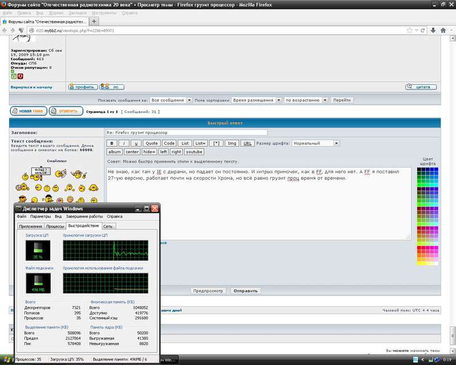Apply underline with the u button
This screenshot has height=365, width=456.
click(136, 143)
